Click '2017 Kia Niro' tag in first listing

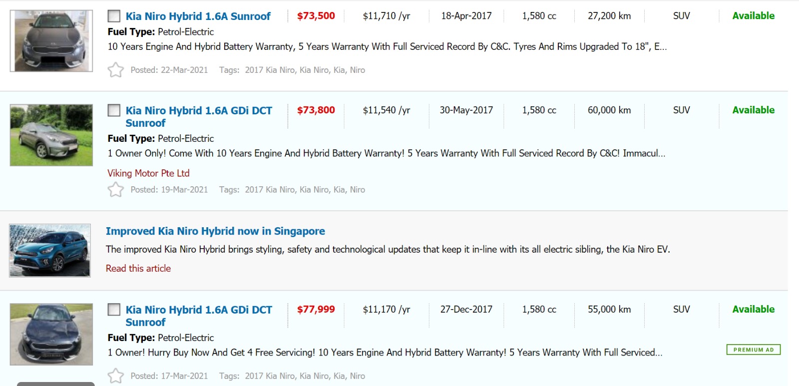270,70
